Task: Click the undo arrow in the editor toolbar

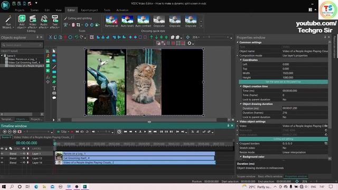Action: click(76, 37)
